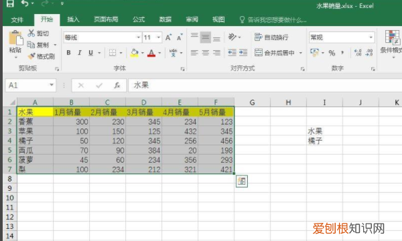Select the Format Painter brush
Screen dimensions: 402x241
click(31, 56)
